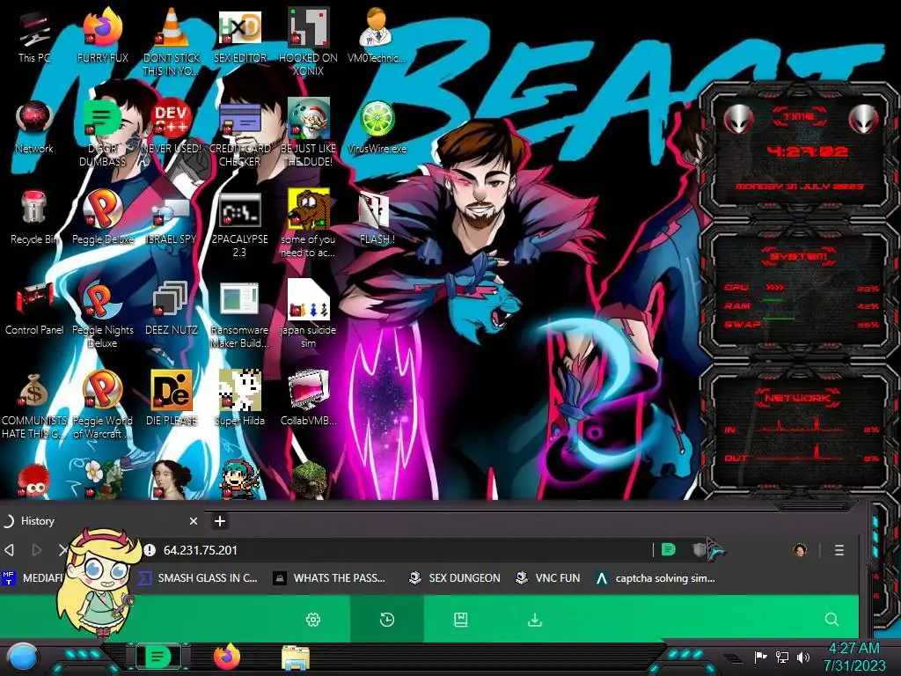Click the shield icon in the address bar
The width and height of the screenshot is (901, 676).
[x=699, y=550]
